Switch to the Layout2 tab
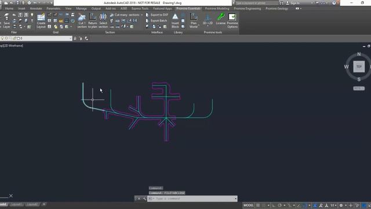 pos(32,204)
